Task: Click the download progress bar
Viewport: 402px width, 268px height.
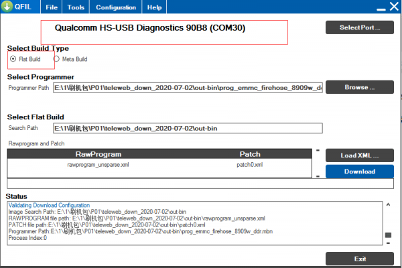Action: coord(200,184)
